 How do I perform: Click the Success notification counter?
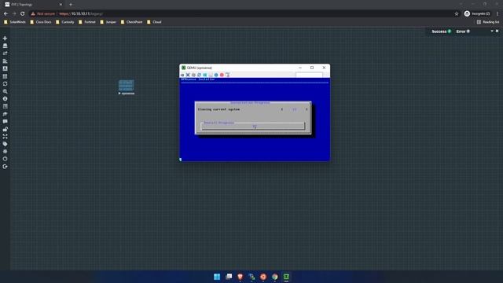tap(442, 31)
